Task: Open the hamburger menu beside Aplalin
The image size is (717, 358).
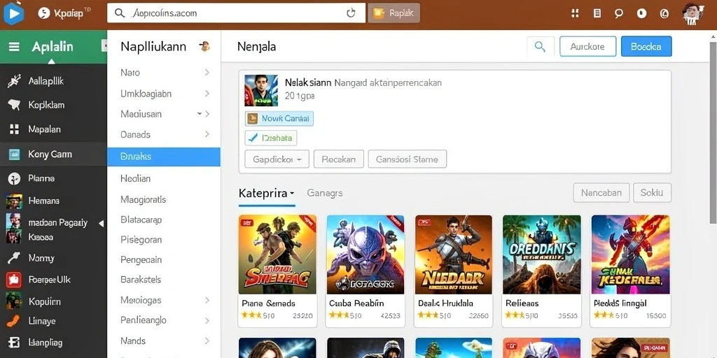Action: pos(14,47)
